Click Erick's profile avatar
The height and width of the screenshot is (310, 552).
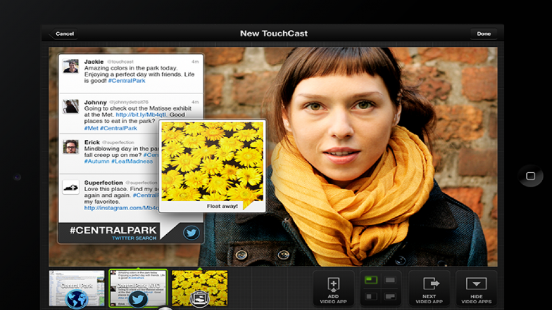click(x=71, y=146)
